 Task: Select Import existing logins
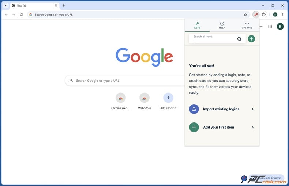pyautogui.click(x=222, y=109)
